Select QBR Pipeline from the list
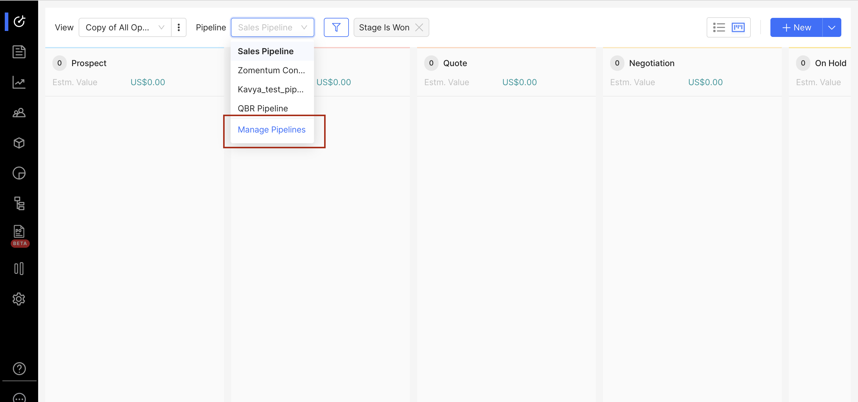Image resolution: width=858 pixels, height=402 pixels. 263,108
